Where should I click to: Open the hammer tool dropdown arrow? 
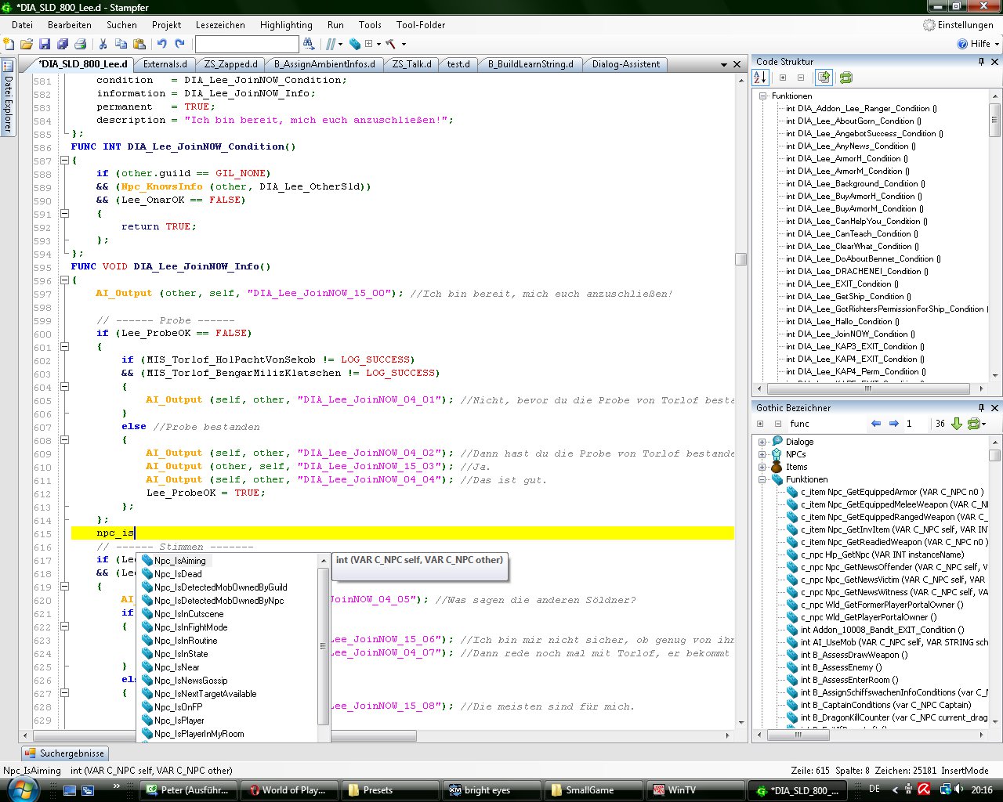pyautogui.click(x=404, y=44)
